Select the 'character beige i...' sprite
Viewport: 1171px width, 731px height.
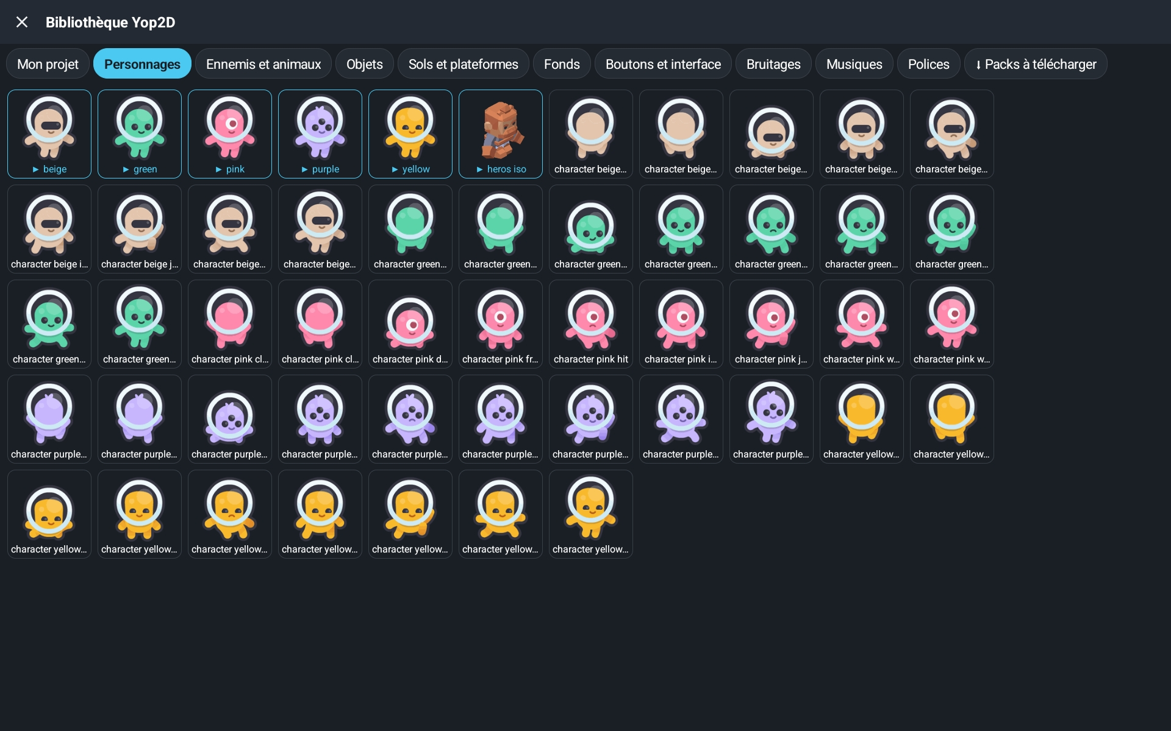pyautogui.click(x=49, y=229)
